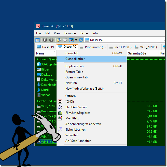Select MeinPlatz menu entry

coord(92,118)
